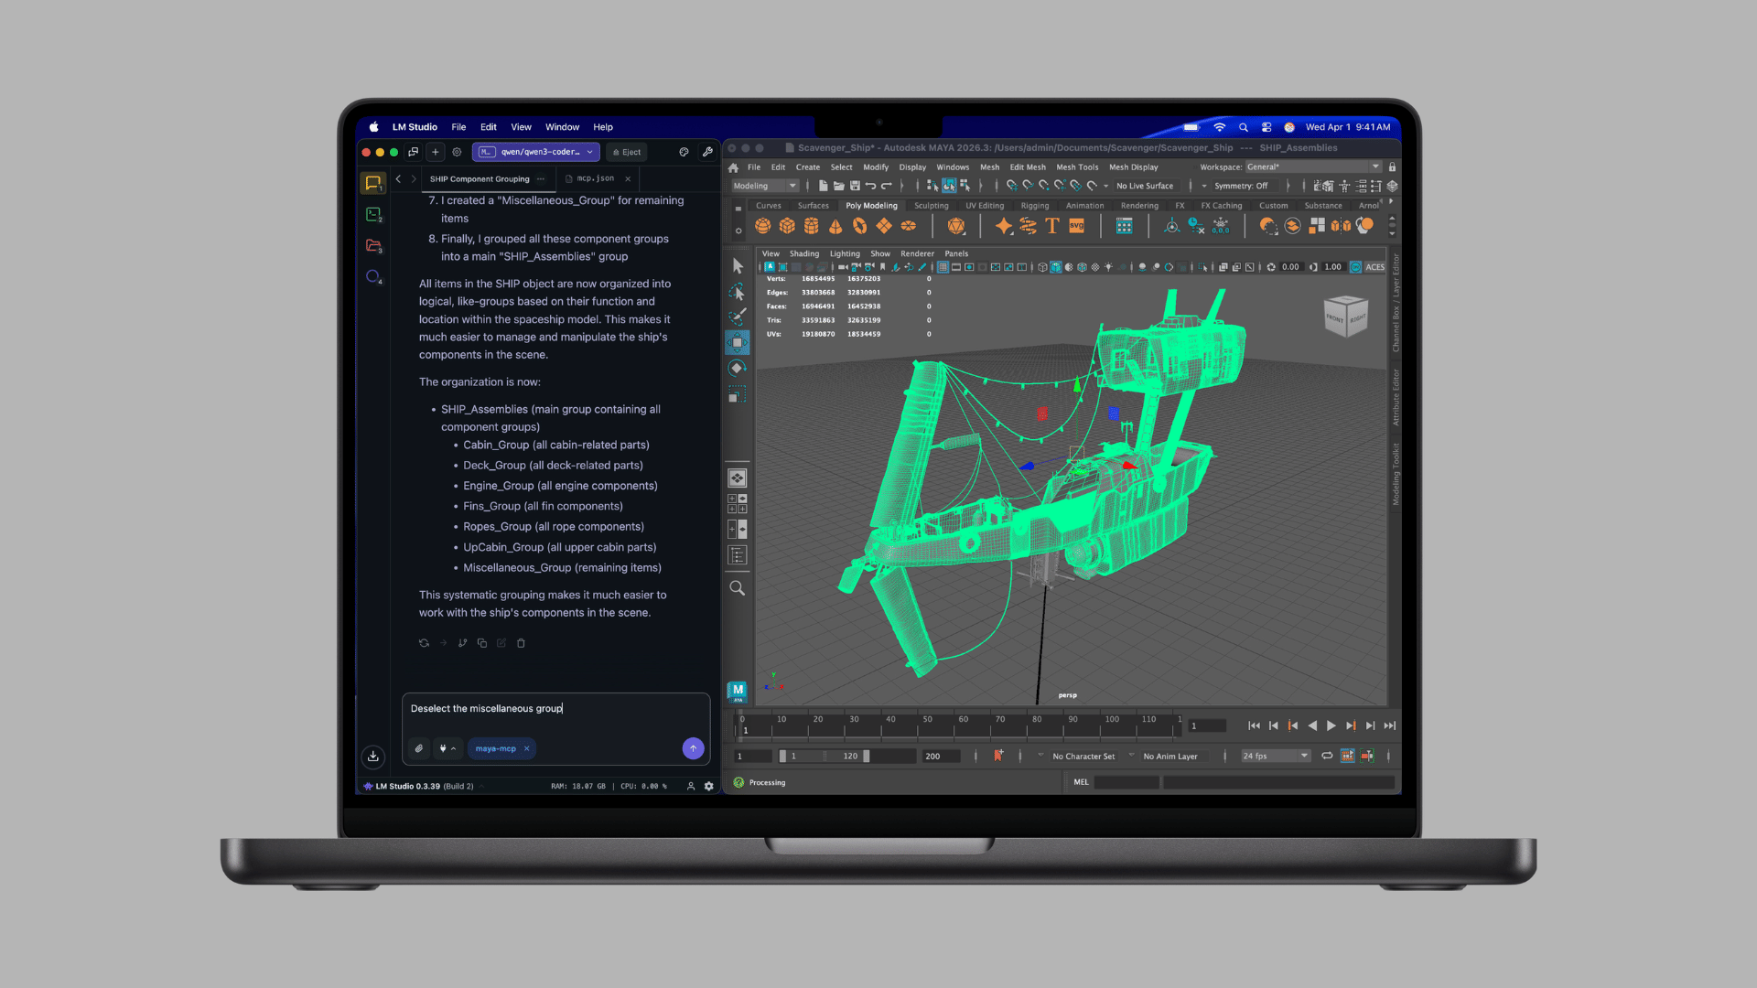Click the polygon cone shelf icon

coord(835,226)
